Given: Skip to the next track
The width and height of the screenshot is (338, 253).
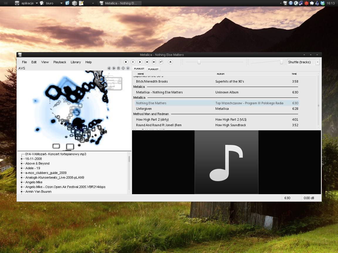Looking at the screenshot, I should pos(154,62).
